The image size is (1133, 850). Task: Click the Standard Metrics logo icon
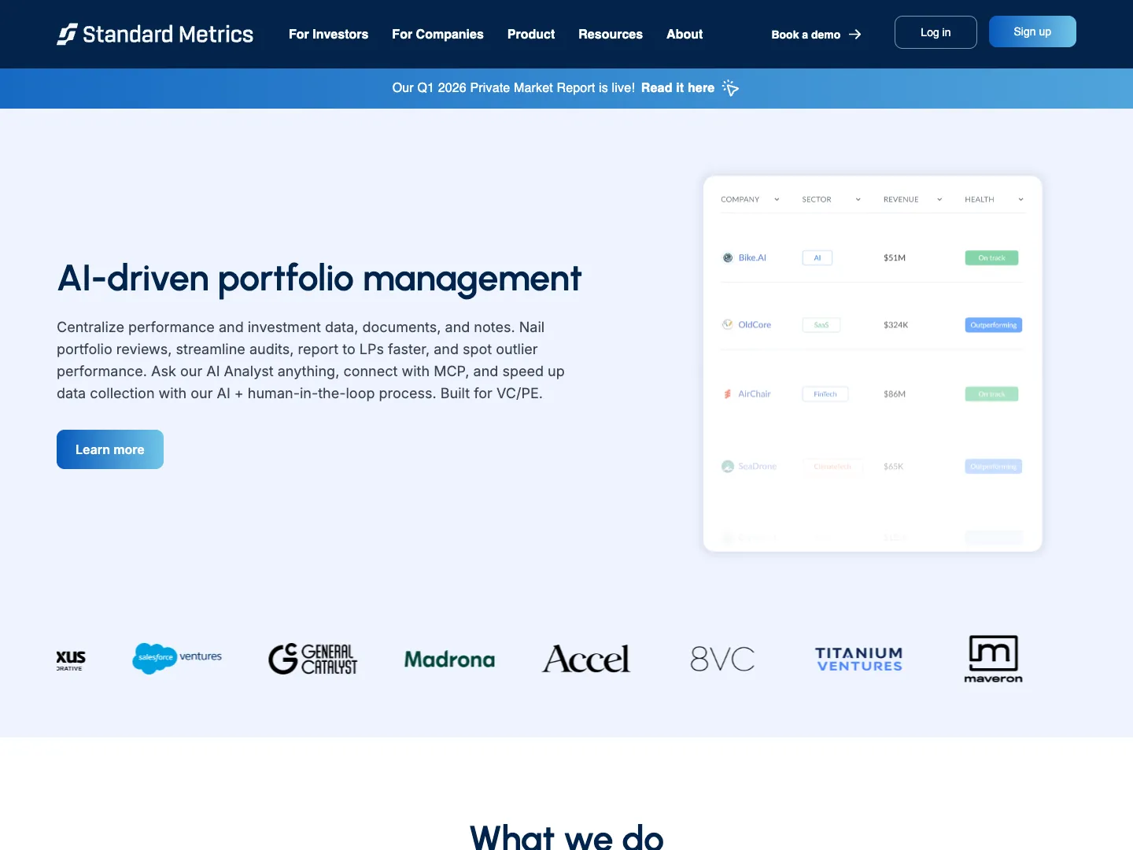tap(67, 34)
